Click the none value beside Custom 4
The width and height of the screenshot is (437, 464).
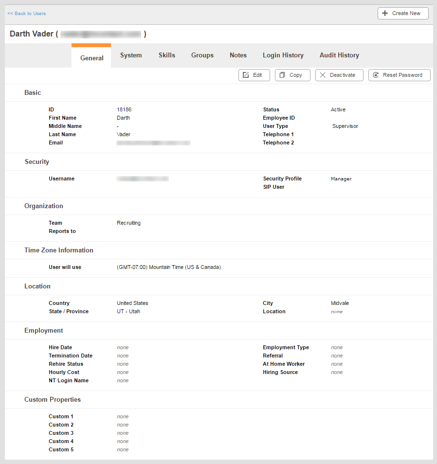[x=123, y=442]
